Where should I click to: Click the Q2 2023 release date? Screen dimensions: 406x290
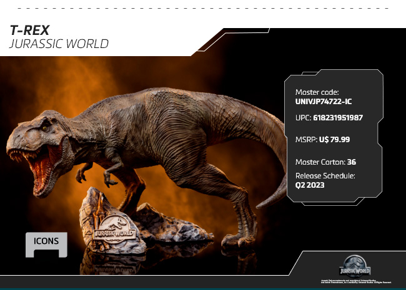(310, 185)
